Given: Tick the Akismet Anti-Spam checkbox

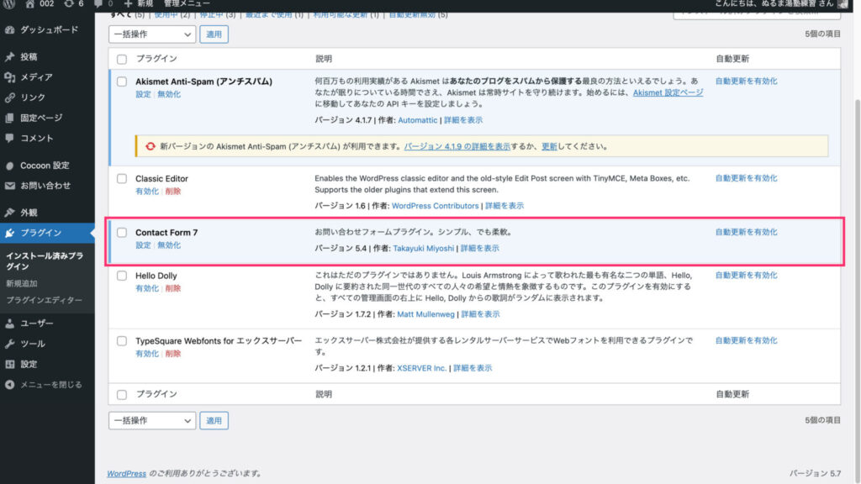Looking at the screenshot, I should click(x=122, y=82).
